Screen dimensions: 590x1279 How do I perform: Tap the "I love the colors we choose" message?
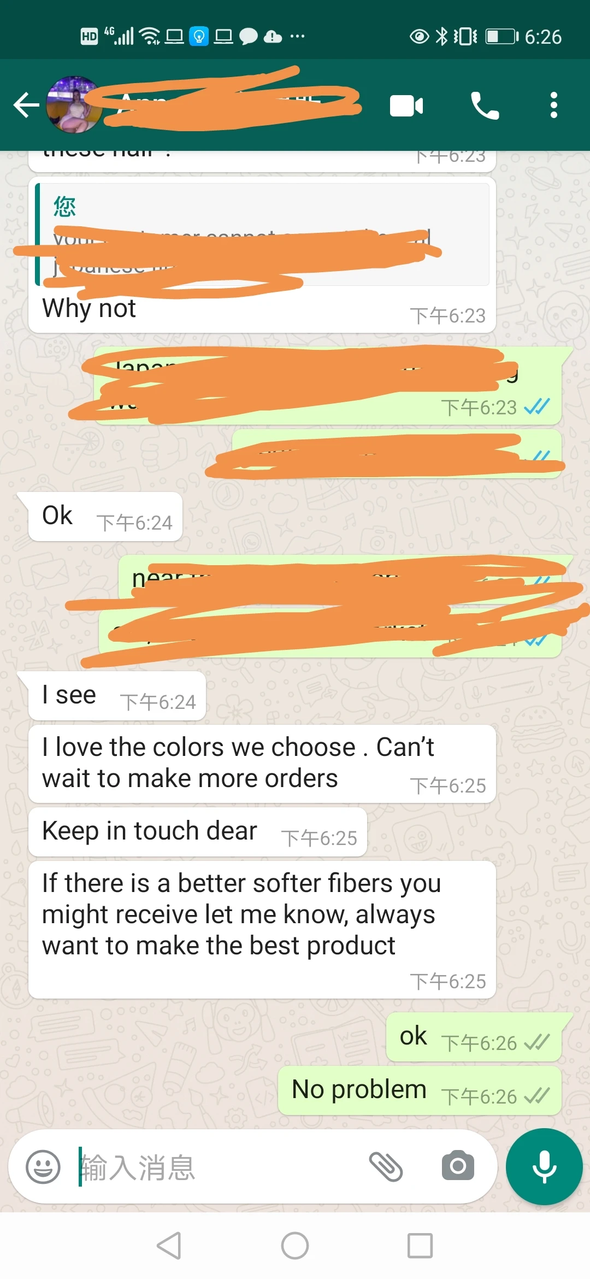click(262, 764)
